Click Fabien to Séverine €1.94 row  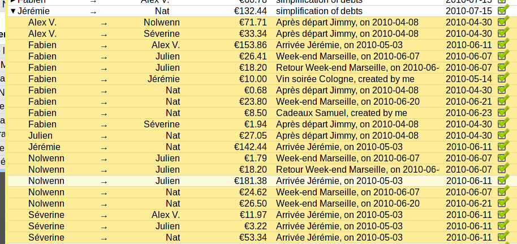point(262,124)
